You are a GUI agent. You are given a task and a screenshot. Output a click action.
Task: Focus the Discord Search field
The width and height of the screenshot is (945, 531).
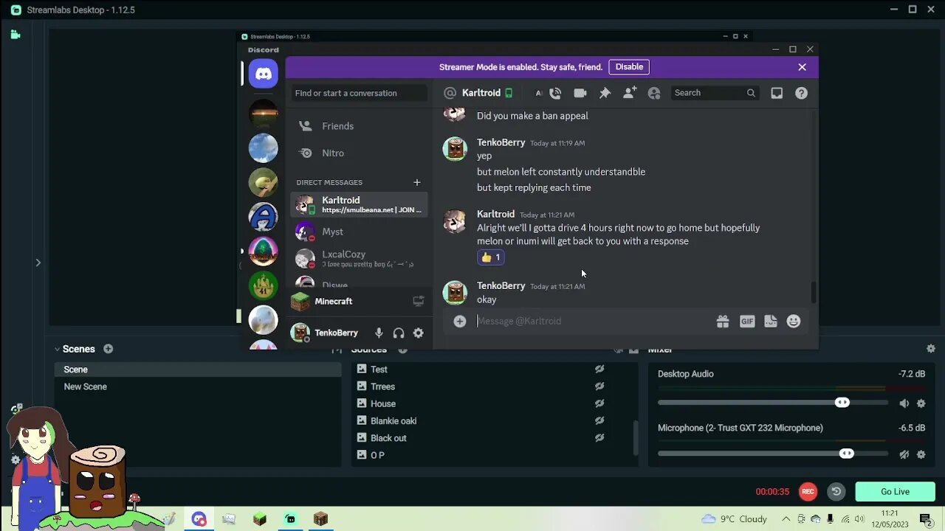(714, 93)
